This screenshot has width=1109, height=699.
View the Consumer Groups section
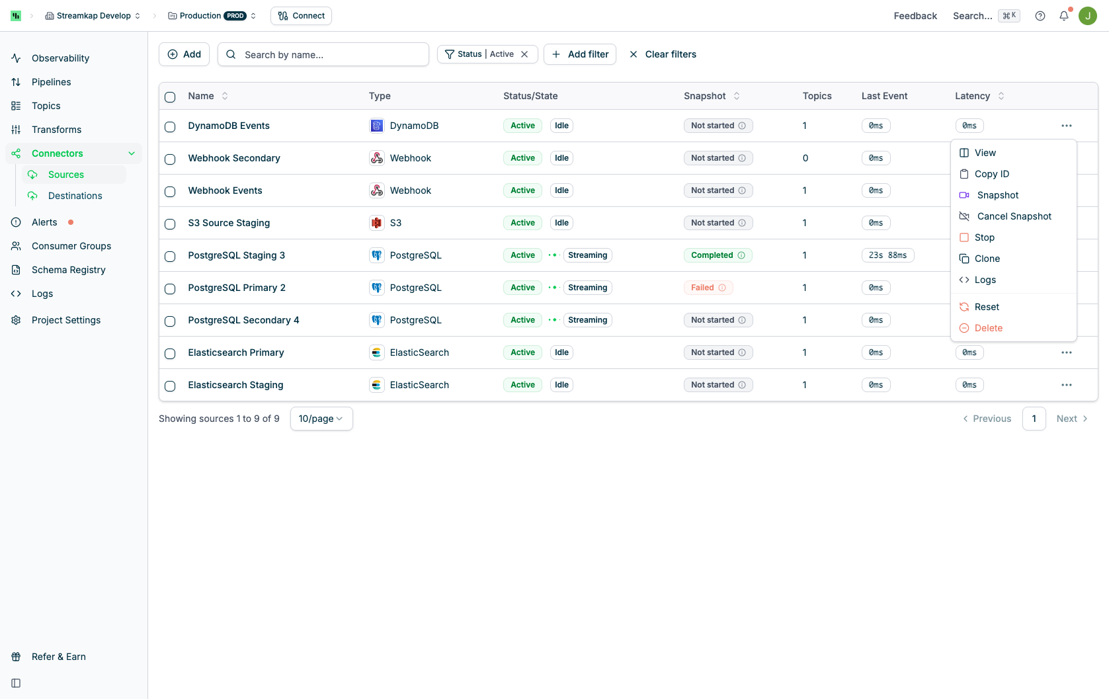click(71, 246)
